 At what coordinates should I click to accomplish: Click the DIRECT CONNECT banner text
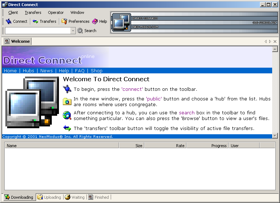click(x=145, y=19)
